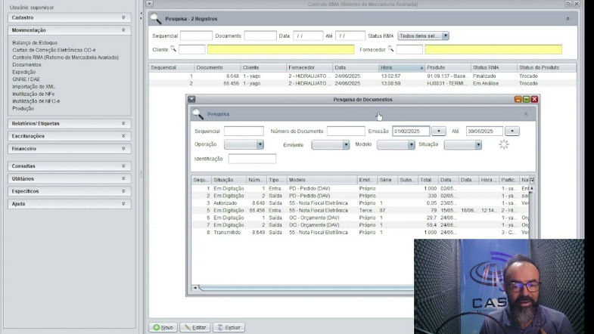
Task: Click the Novo button
Action: (163, 327)
